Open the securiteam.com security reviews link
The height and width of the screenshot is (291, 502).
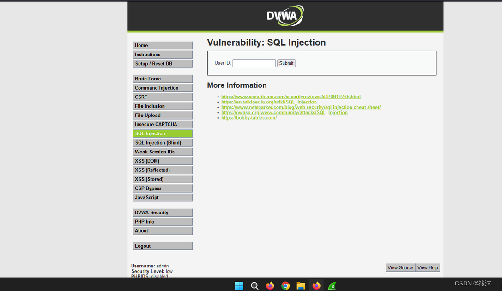290,97
